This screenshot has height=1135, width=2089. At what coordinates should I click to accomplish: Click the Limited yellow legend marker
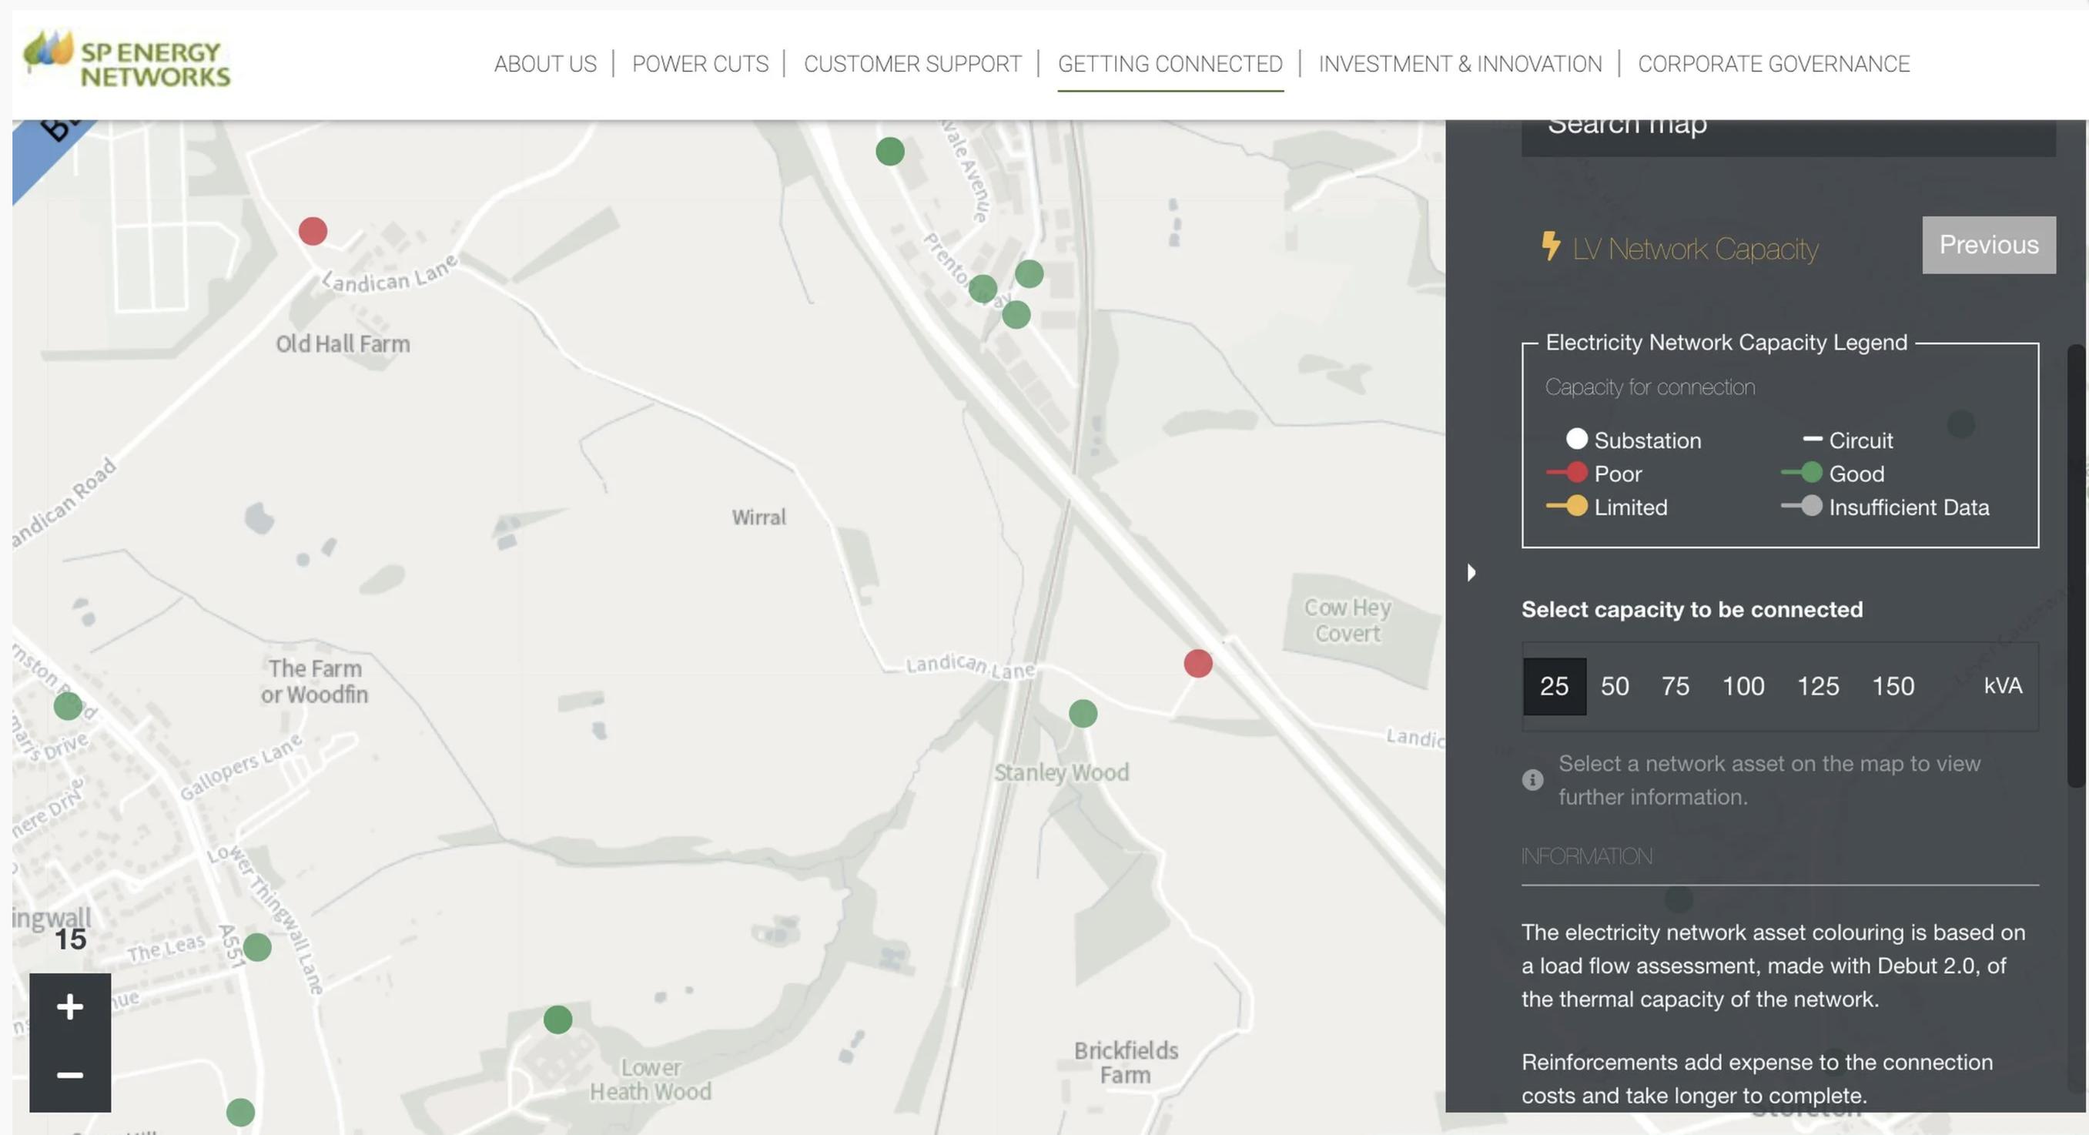[x=1575, y=506]
